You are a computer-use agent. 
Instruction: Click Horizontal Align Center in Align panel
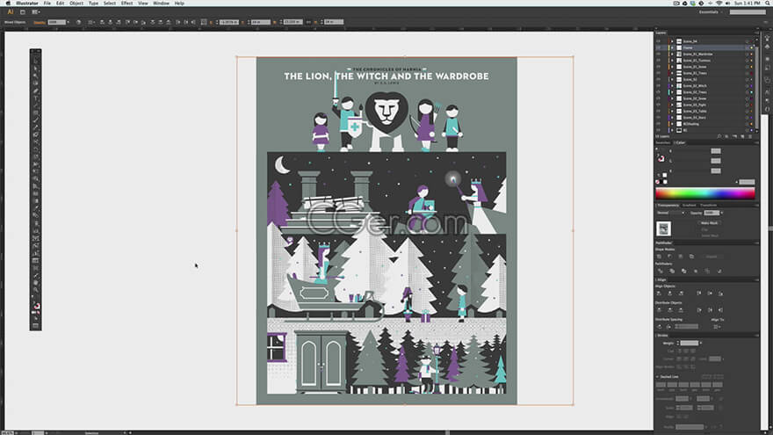[x=670, y=293]
